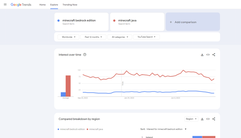Image resolution: width=241 pixels, height=138 pixels.
Task: Download Interest over time CSV
Action: 202,55
